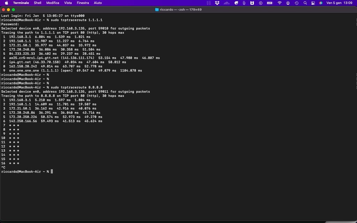Image resolution: width=357 pixels, height=223 pixels.
Task: Open the Apple menu
Action: click(x=6, y=3)
